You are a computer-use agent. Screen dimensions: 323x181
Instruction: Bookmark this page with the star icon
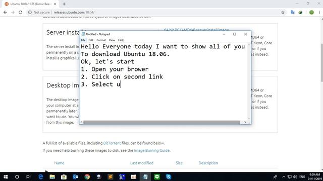pyautogui.click(x=283, y=12)
